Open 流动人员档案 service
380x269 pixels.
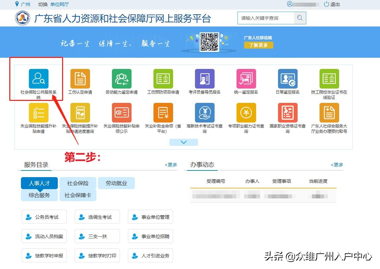tap(44, 236)
